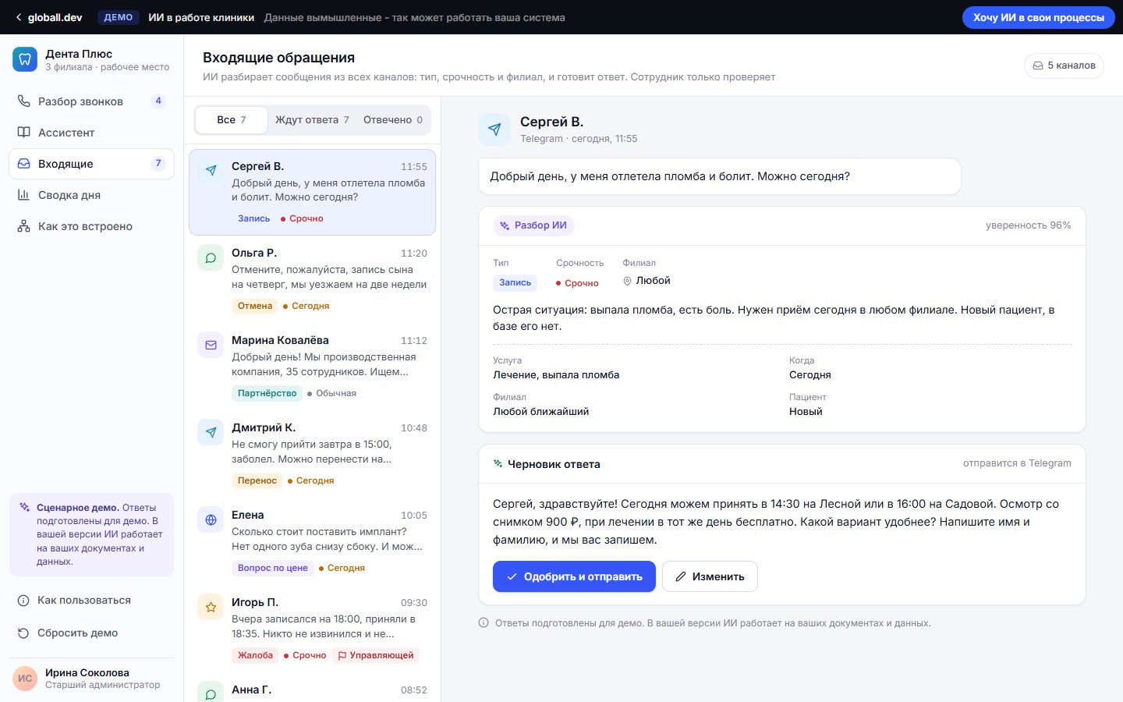Open Как это встроено page
This screenshot has height=702, width=1123.
91,226
